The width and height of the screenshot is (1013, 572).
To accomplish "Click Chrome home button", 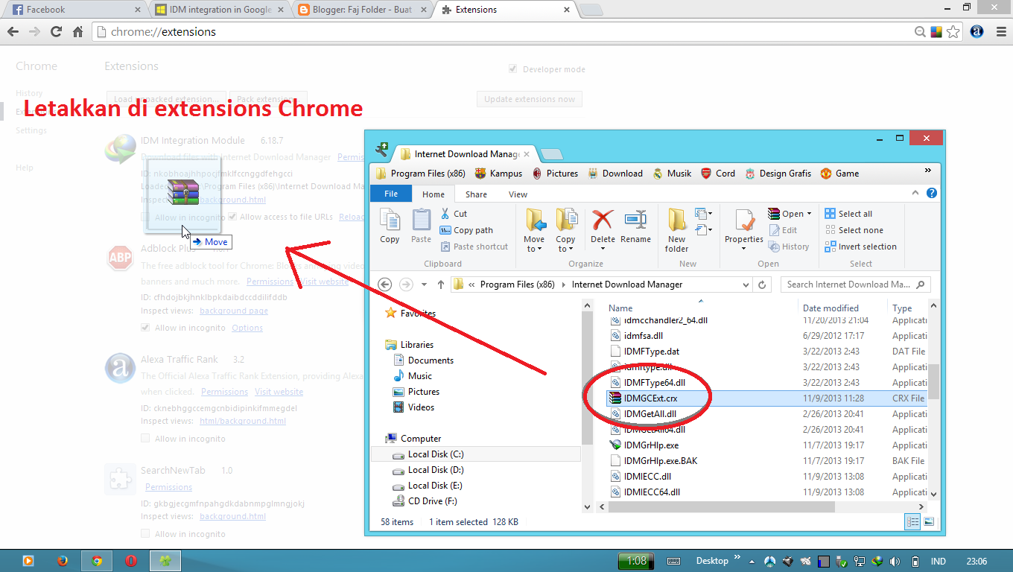I will [x=77, y=32].
